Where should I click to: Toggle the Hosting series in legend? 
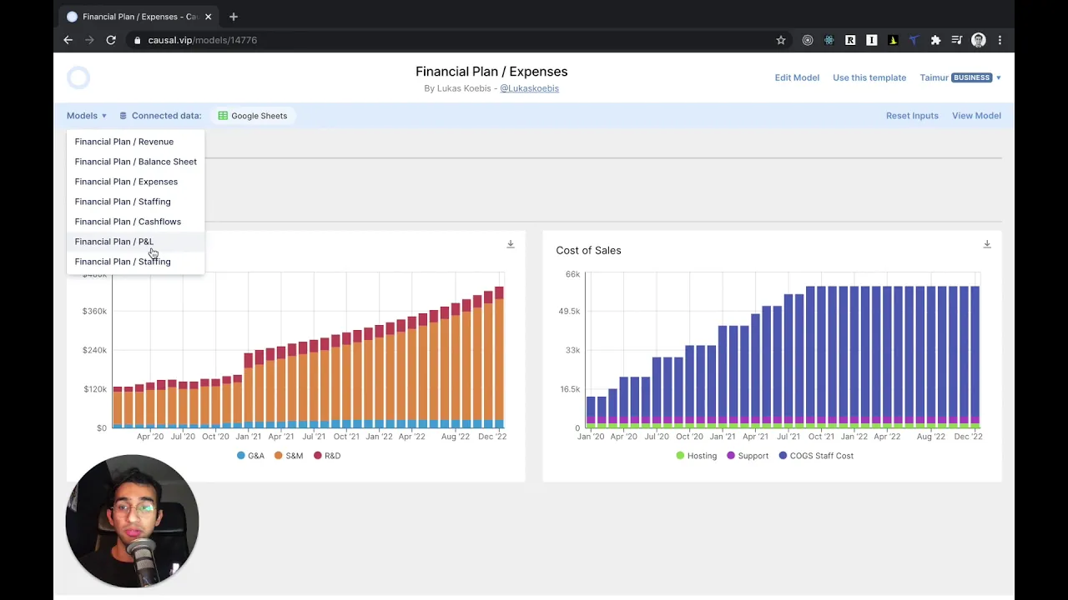pyautogui.click(x=697, y=456)
